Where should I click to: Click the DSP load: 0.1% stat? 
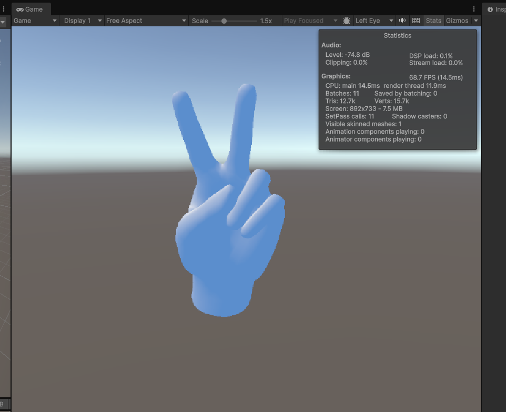(x=431, y=56)
